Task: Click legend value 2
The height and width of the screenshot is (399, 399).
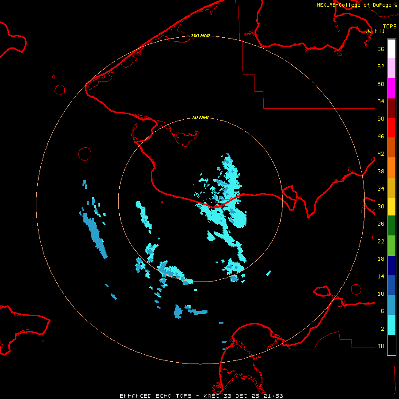Action: click(x=382, y=329)
